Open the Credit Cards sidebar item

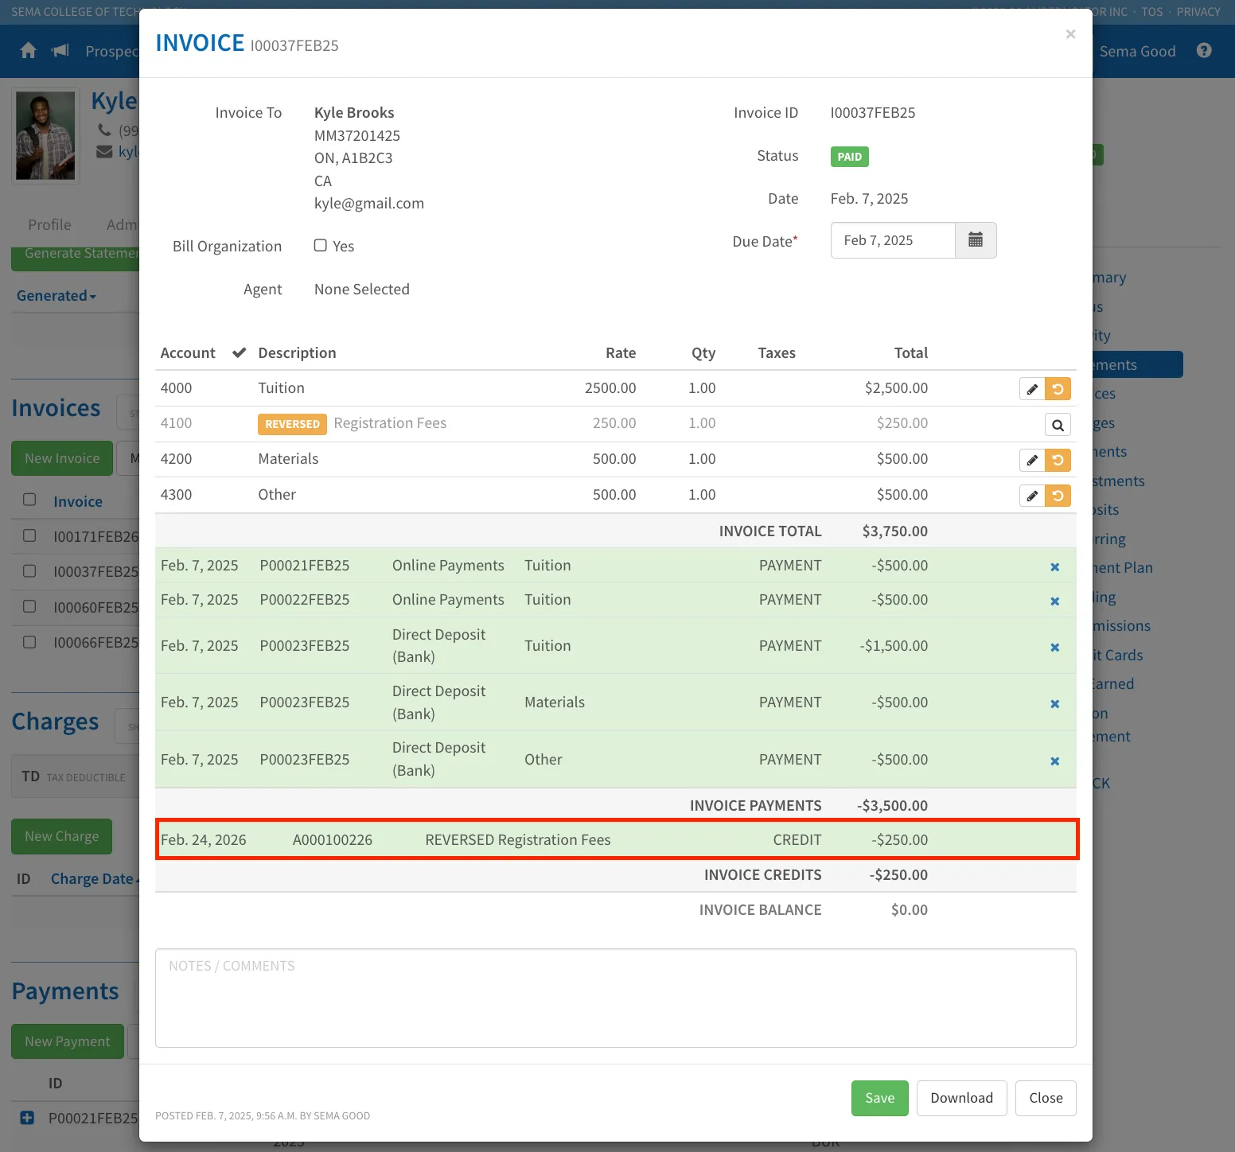1117,655
